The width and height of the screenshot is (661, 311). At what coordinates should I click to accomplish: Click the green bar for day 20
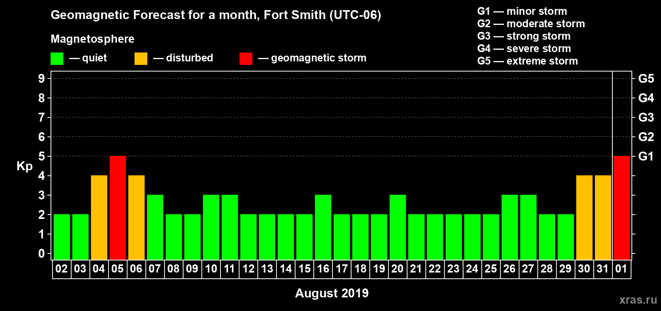tap(398, 227)
